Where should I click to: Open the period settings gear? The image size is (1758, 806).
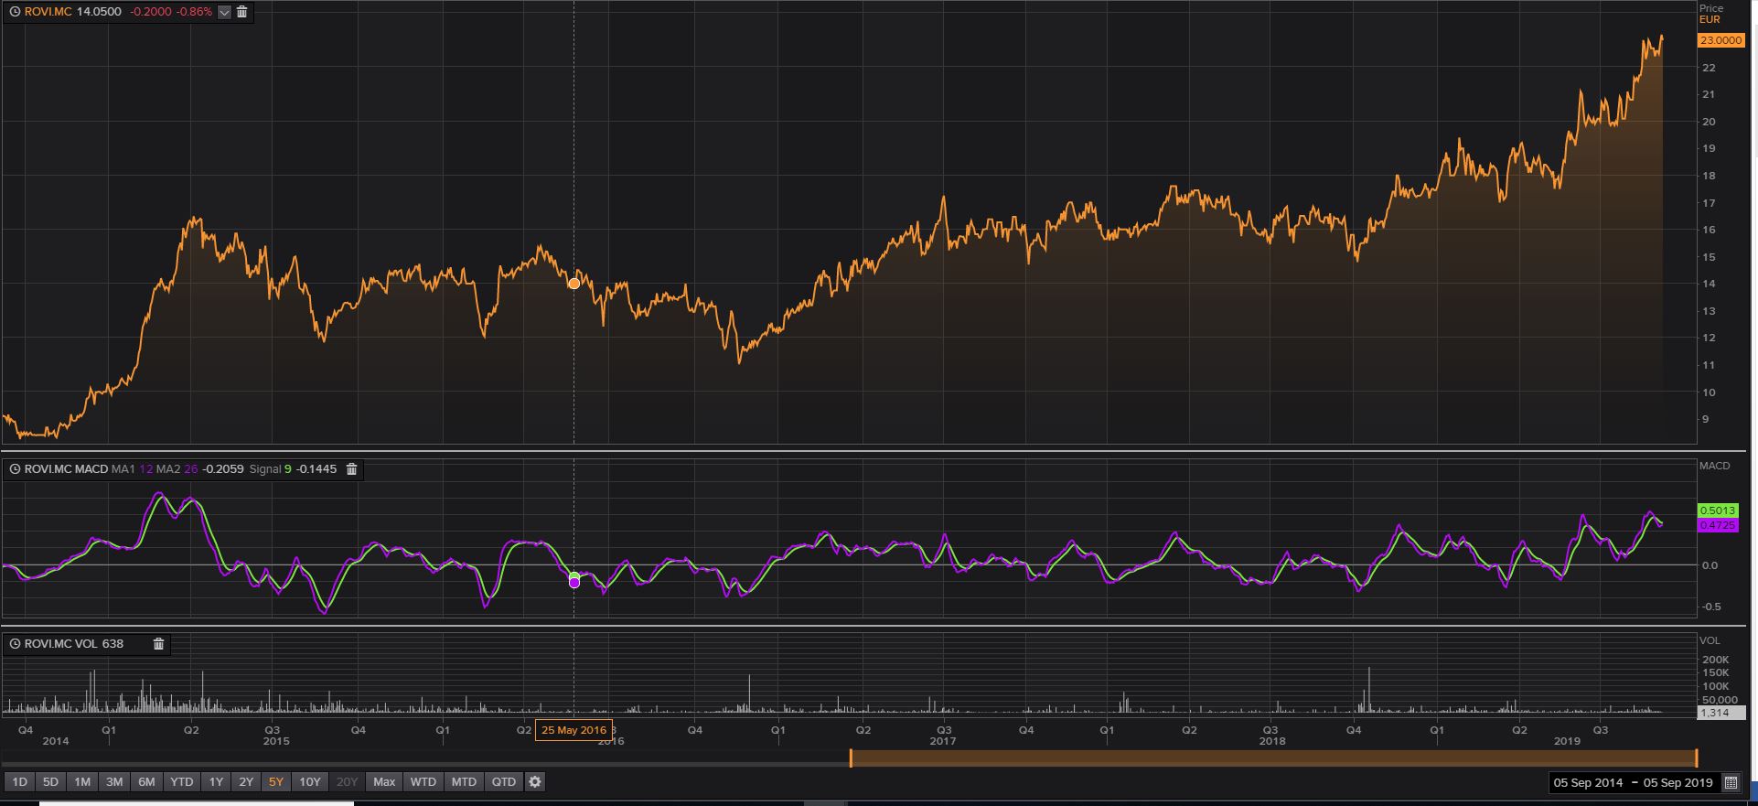(x=535, y=782)
